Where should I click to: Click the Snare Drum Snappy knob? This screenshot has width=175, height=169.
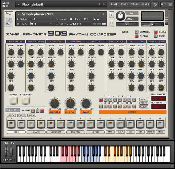coord(40,64)
